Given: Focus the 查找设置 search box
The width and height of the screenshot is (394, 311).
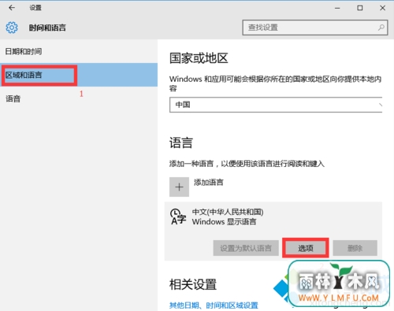Looking at the screenshot, I should (x=315, y=28).
